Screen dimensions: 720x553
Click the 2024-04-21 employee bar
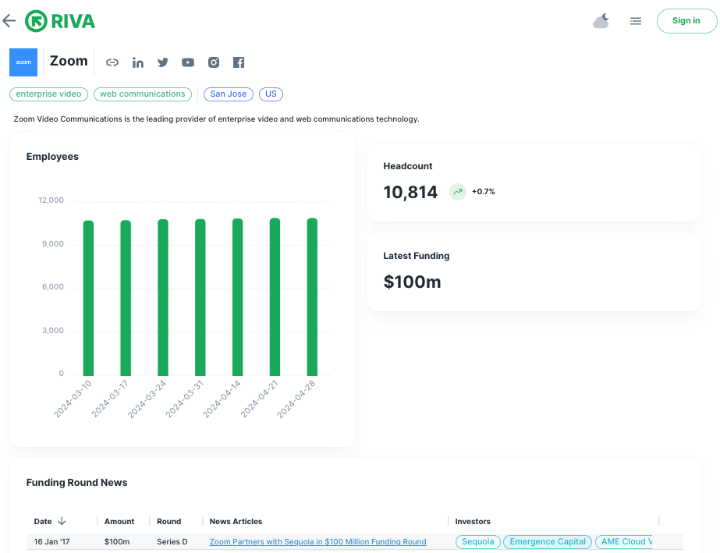[x=275, y=296]
